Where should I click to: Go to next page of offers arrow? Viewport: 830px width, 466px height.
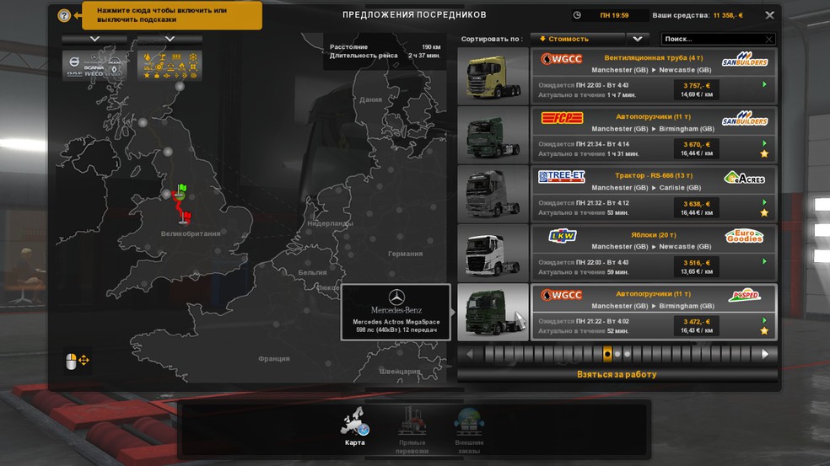765,354
